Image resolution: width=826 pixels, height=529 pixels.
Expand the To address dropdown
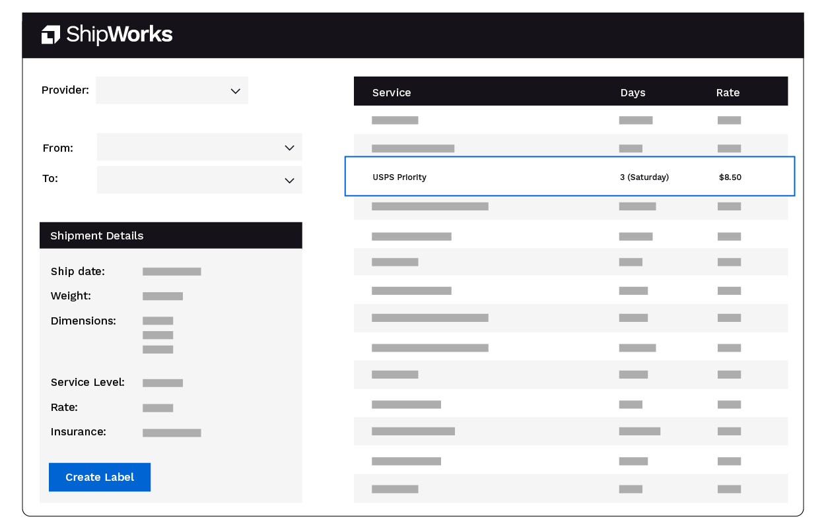coord(199,179)
